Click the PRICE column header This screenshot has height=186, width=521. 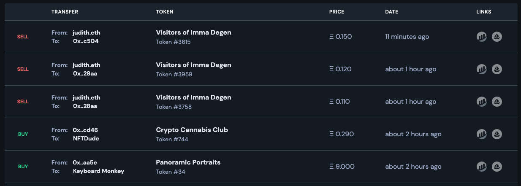(336, 12)
